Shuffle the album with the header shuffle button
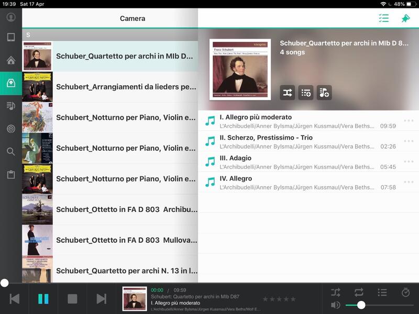419x314 pixels. pyautogui.click(x=288, y=93)
